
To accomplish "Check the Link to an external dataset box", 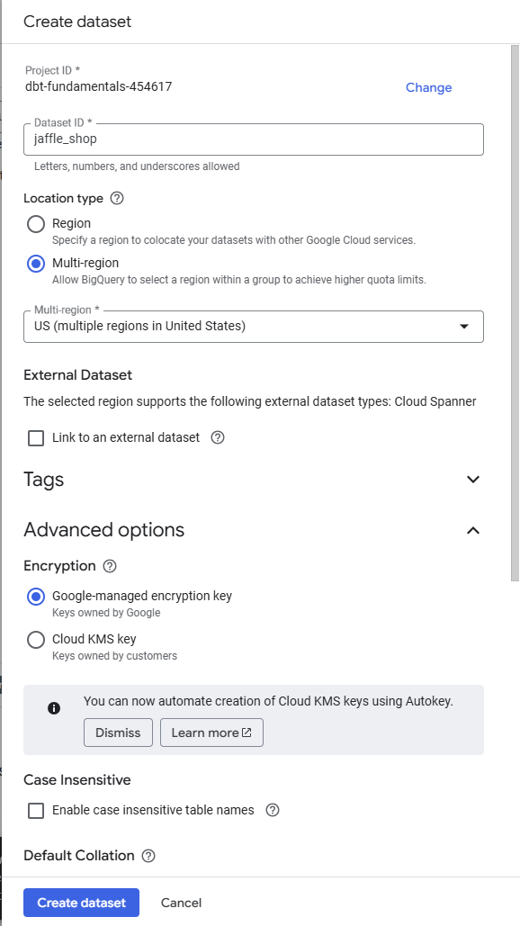I will [x=36, y=438].
